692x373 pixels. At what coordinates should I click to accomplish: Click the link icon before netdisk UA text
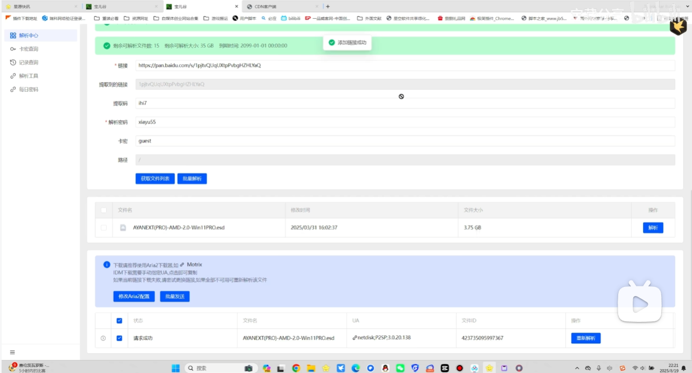pos(354,337)
